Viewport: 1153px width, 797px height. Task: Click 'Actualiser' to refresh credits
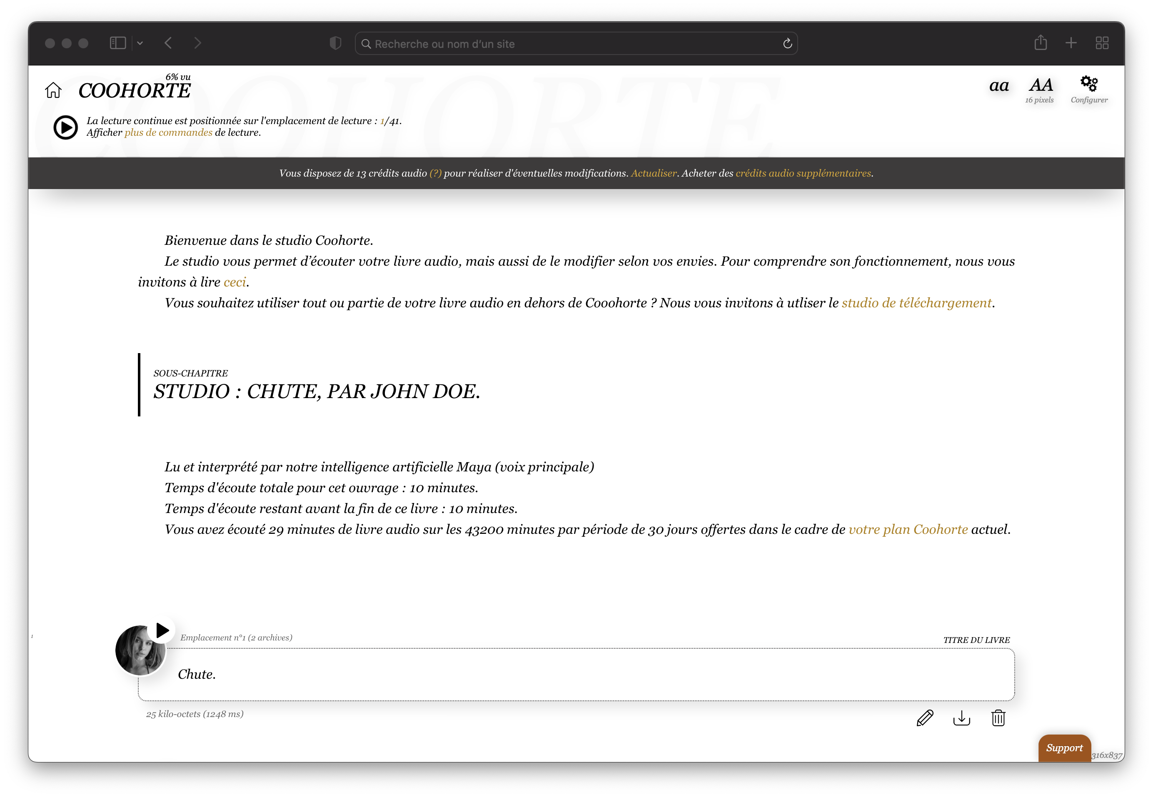click(654, 173)
